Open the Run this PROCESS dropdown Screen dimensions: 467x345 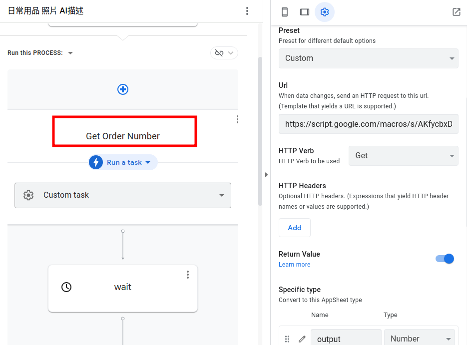[x=70, y=53]
